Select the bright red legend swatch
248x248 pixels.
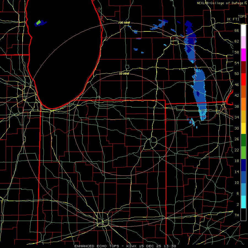point(243,79)
